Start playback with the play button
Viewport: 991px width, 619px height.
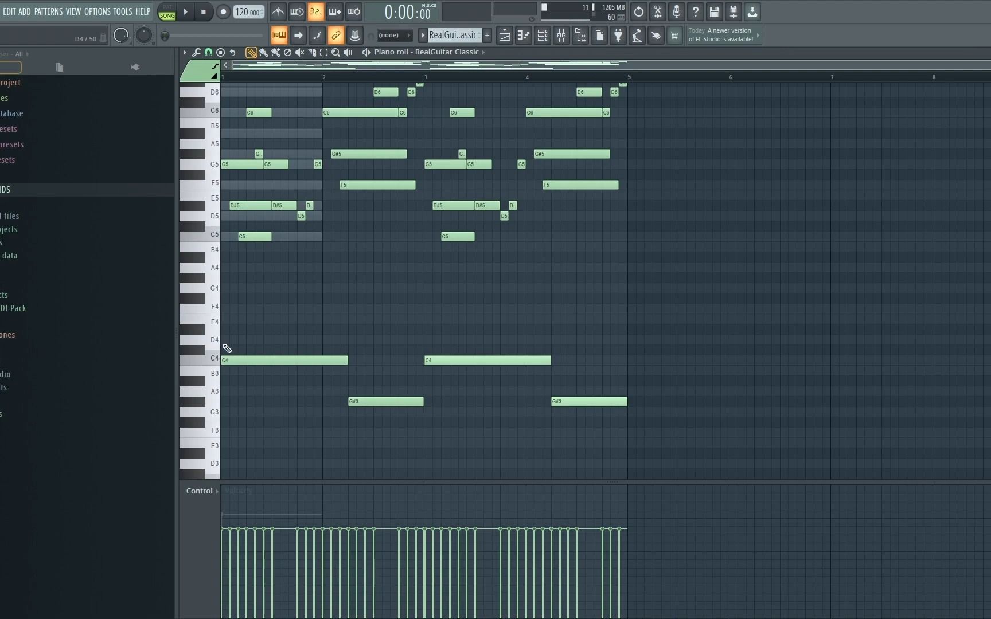coord(185,11)
